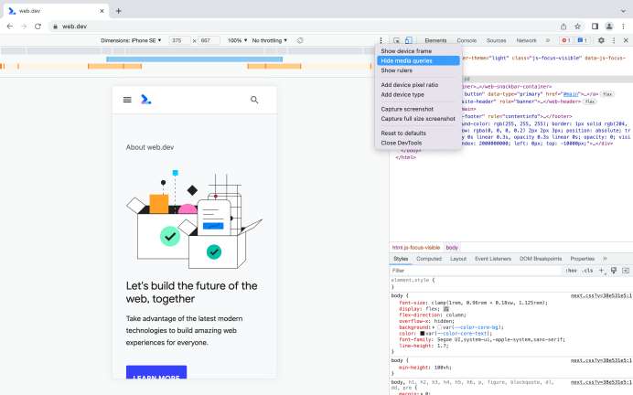
Task: Click the browser forward arrow
Action: [24, 27]
